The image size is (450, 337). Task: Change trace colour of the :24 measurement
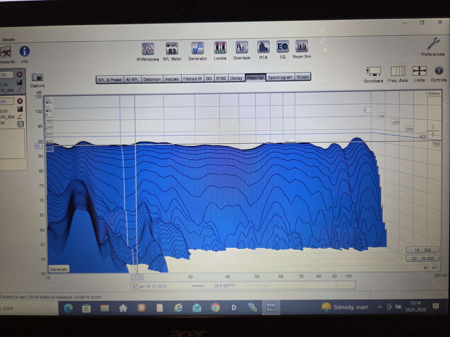(19, 90)
